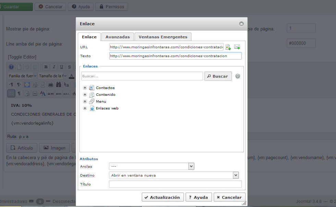Open the source code editor icon
The height and width of the screenshot is (207, 336).
coord(43,85)
